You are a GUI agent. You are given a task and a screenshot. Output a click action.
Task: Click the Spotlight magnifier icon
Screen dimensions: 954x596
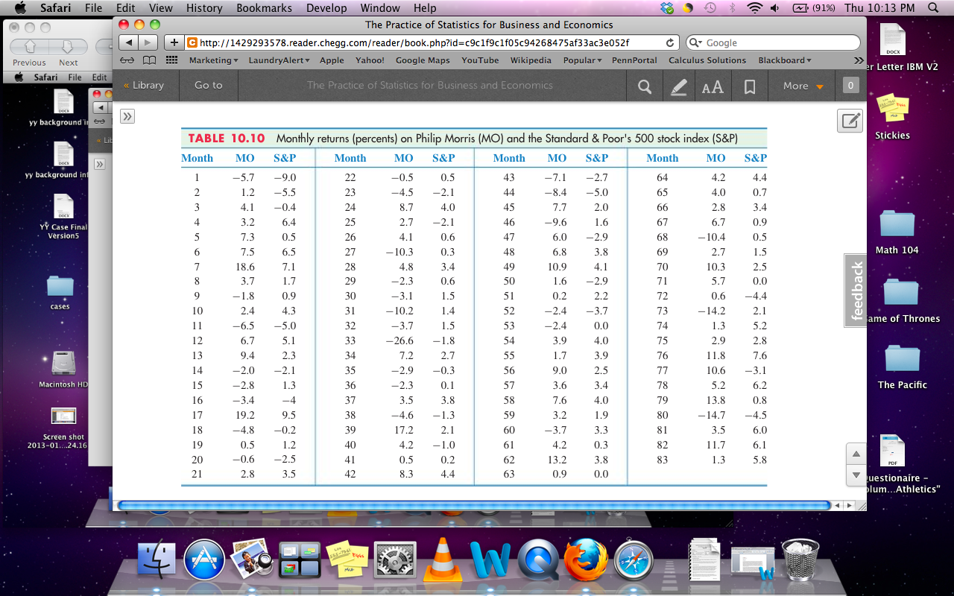click(x=933, y=7)
